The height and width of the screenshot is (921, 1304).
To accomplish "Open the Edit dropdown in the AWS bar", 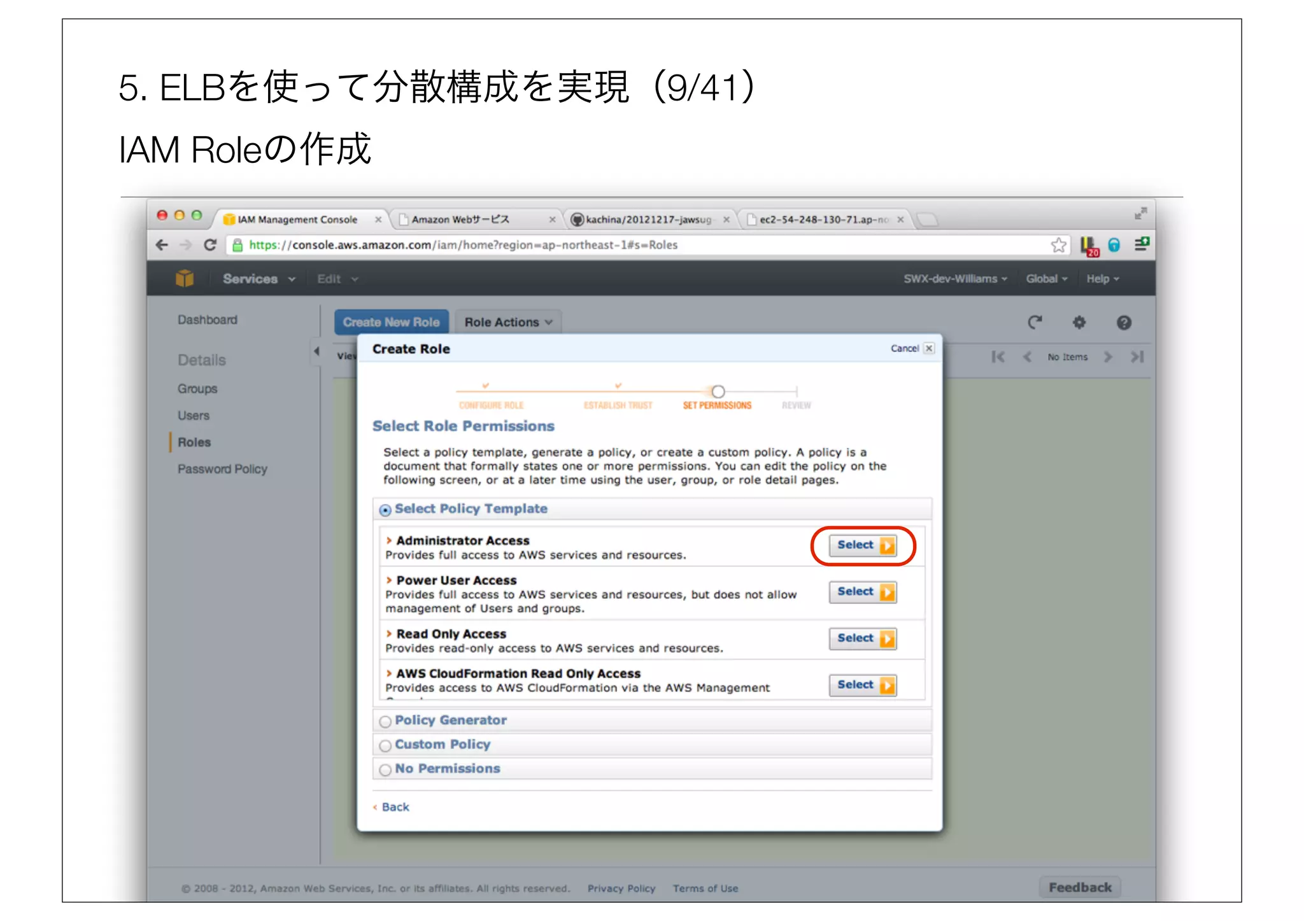I will [x=337, y=279].
